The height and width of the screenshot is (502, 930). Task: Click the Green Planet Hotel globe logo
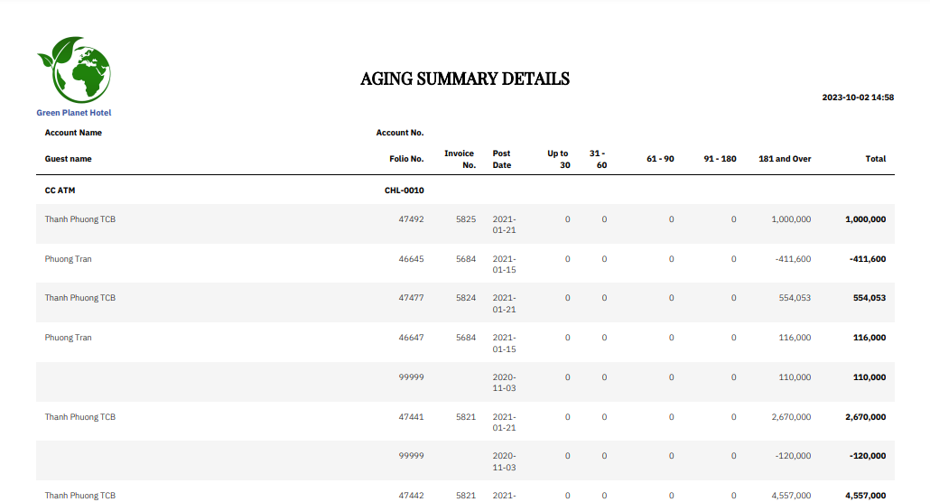click(73, 70)
